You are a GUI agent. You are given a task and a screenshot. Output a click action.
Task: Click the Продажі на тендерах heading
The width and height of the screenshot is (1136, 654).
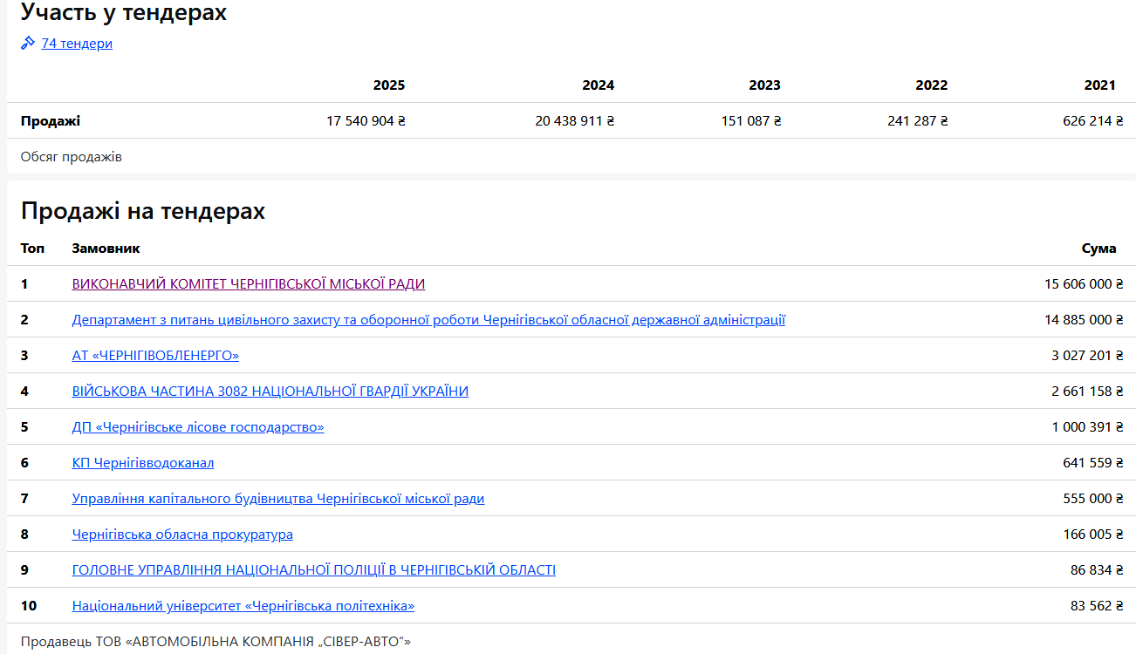point(143,211)
